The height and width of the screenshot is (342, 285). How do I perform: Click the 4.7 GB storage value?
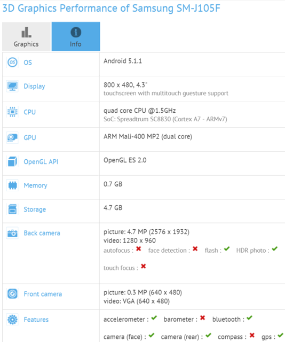pyautogui.click(x=113, y=208)
